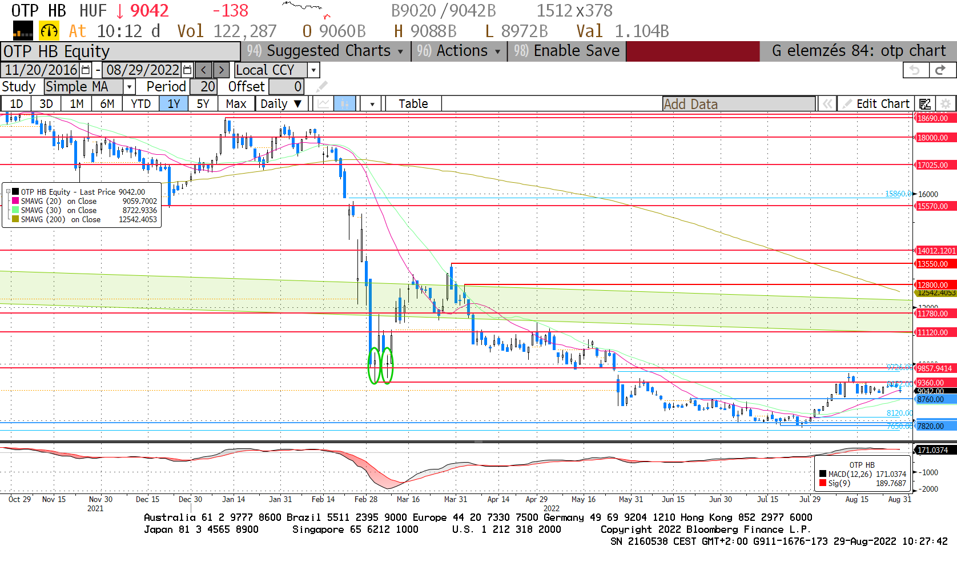Click the 11780.00 price level label
The width and height of the screenshot is (957, 566).
tap(935, 314)
